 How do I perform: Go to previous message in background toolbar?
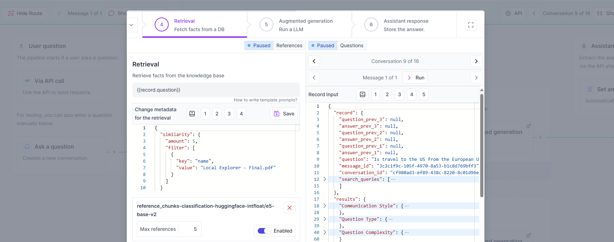(59, 13)
